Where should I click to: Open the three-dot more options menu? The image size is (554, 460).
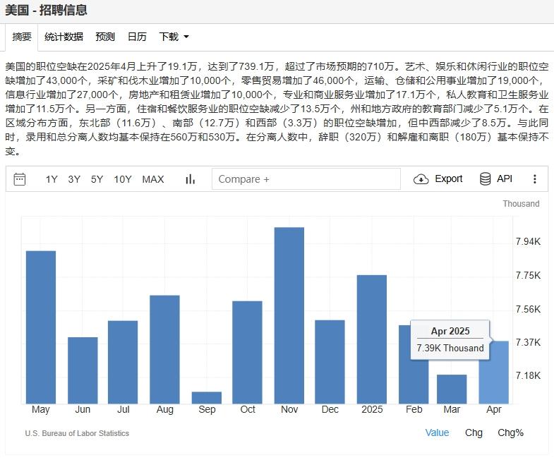coord(534,178)
